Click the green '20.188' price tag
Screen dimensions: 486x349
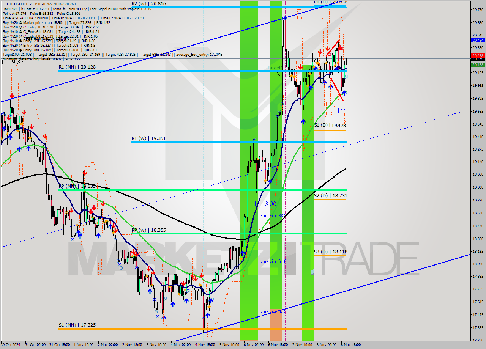tap(478, 64)
